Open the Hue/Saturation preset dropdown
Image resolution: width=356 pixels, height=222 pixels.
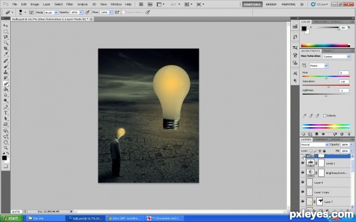[336, 56]
